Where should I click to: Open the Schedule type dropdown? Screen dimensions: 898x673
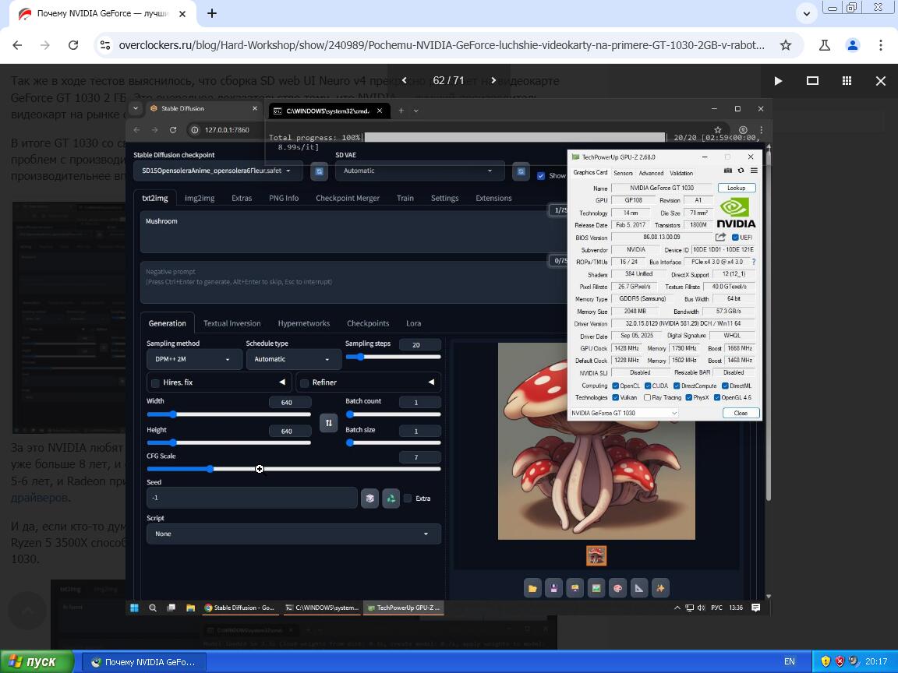click(294, 359)
